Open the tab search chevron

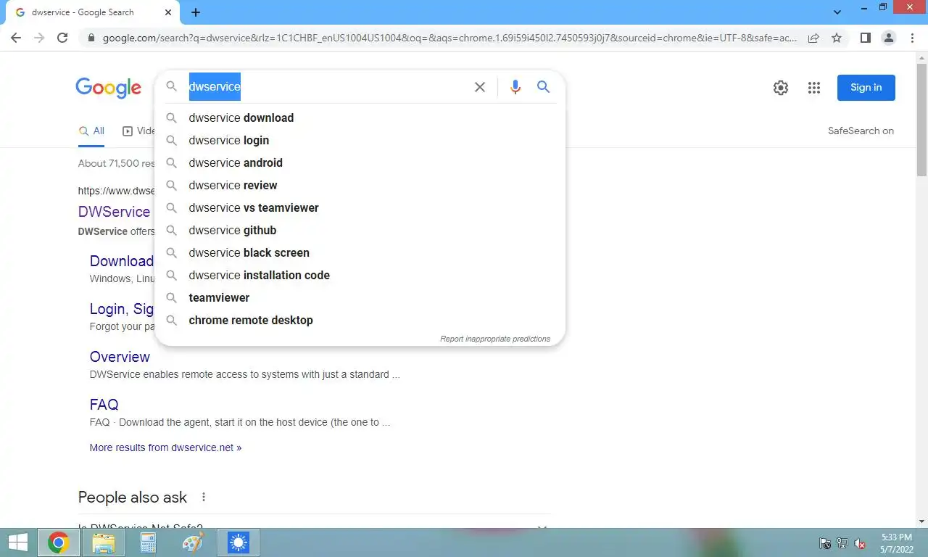837,12
